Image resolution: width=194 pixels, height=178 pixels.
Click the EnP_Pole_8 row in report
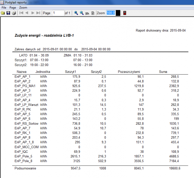click(x=96, y=161)
